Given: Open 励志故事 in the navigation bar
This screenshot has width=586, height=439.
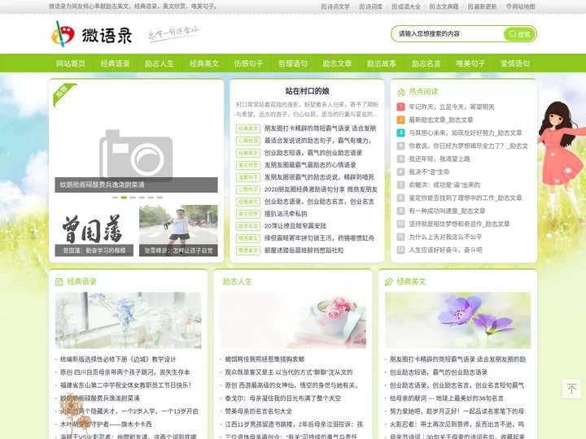Looking at the screenshot, I should click(x=382, y=63).
